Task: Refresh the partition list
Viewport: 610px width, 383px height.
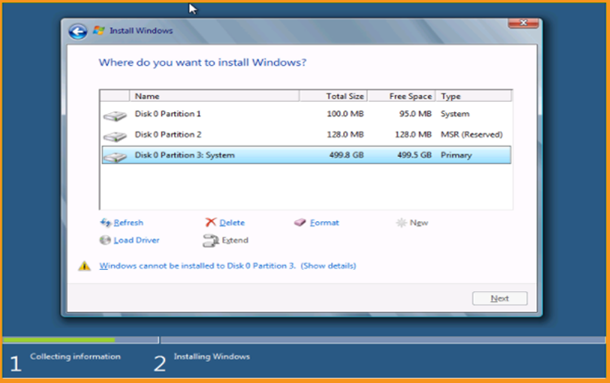Action: (129, 223)
